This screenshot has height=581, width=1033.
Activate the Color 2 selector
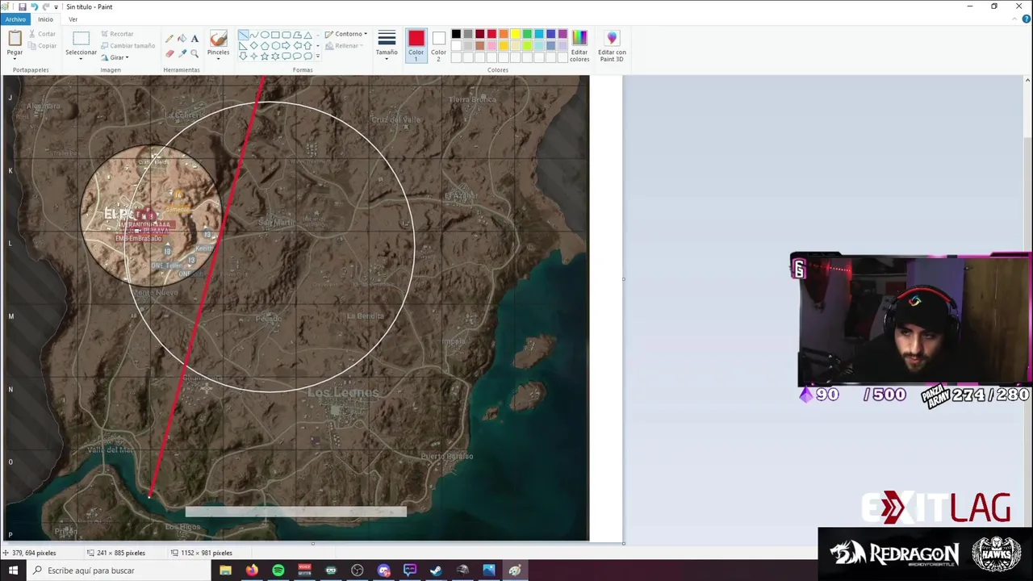[438, 44]
